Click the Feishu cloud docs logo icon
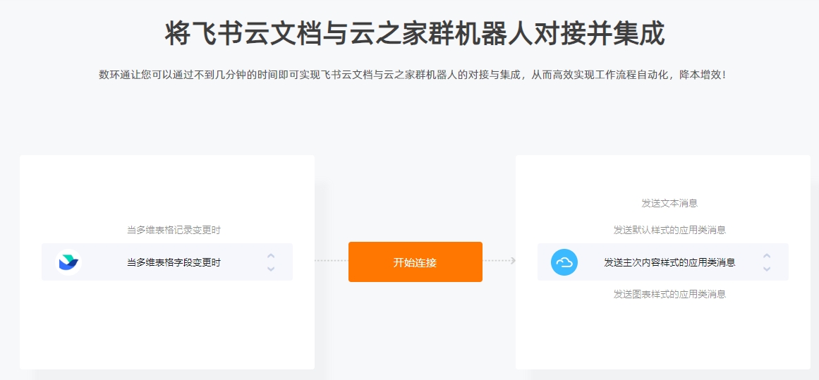The height and width of the screenshot is (380, 819). (68, 262)
